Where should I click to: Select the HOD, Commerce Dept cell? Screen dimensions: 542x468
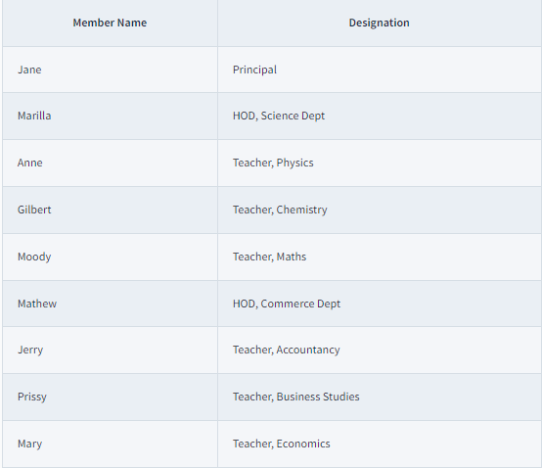point(380,304)
